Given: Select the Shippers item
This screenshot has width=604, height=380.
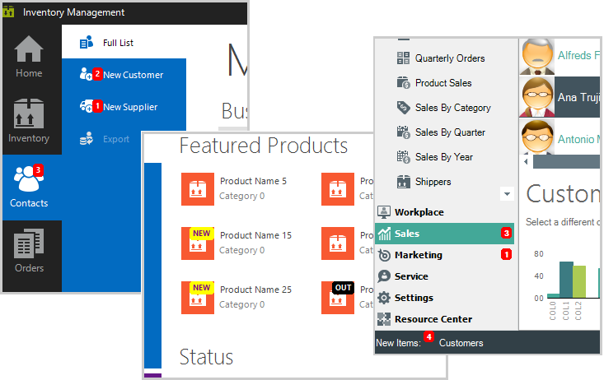Looking at the screenshot, I should [x=433, y=182].
